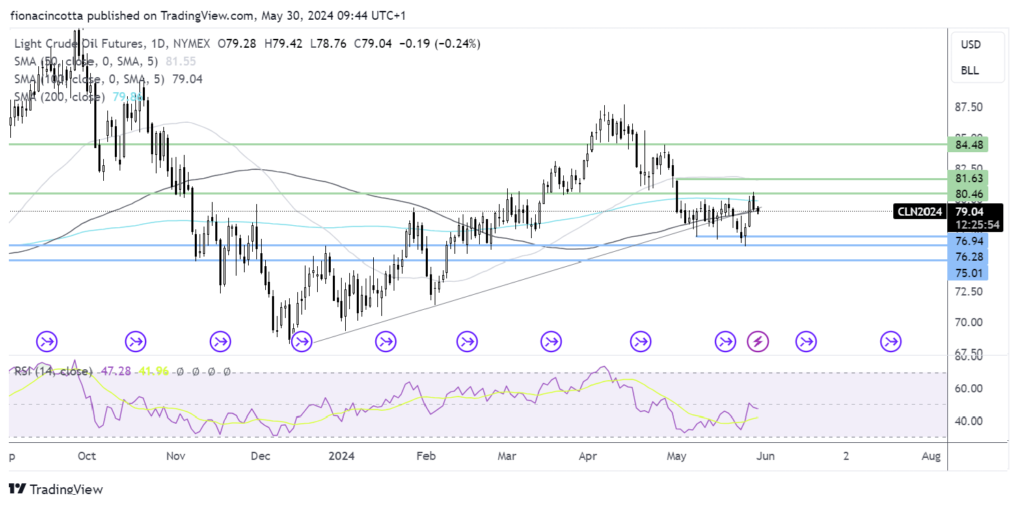Click the 76.28 blue support label
This screenshot has height=505, width=1019.
pos(967,257)
